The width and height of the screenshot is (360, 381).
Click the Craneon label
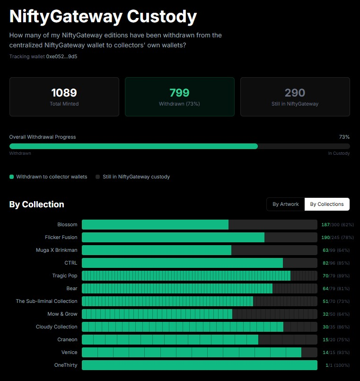[x=67, y=339]
